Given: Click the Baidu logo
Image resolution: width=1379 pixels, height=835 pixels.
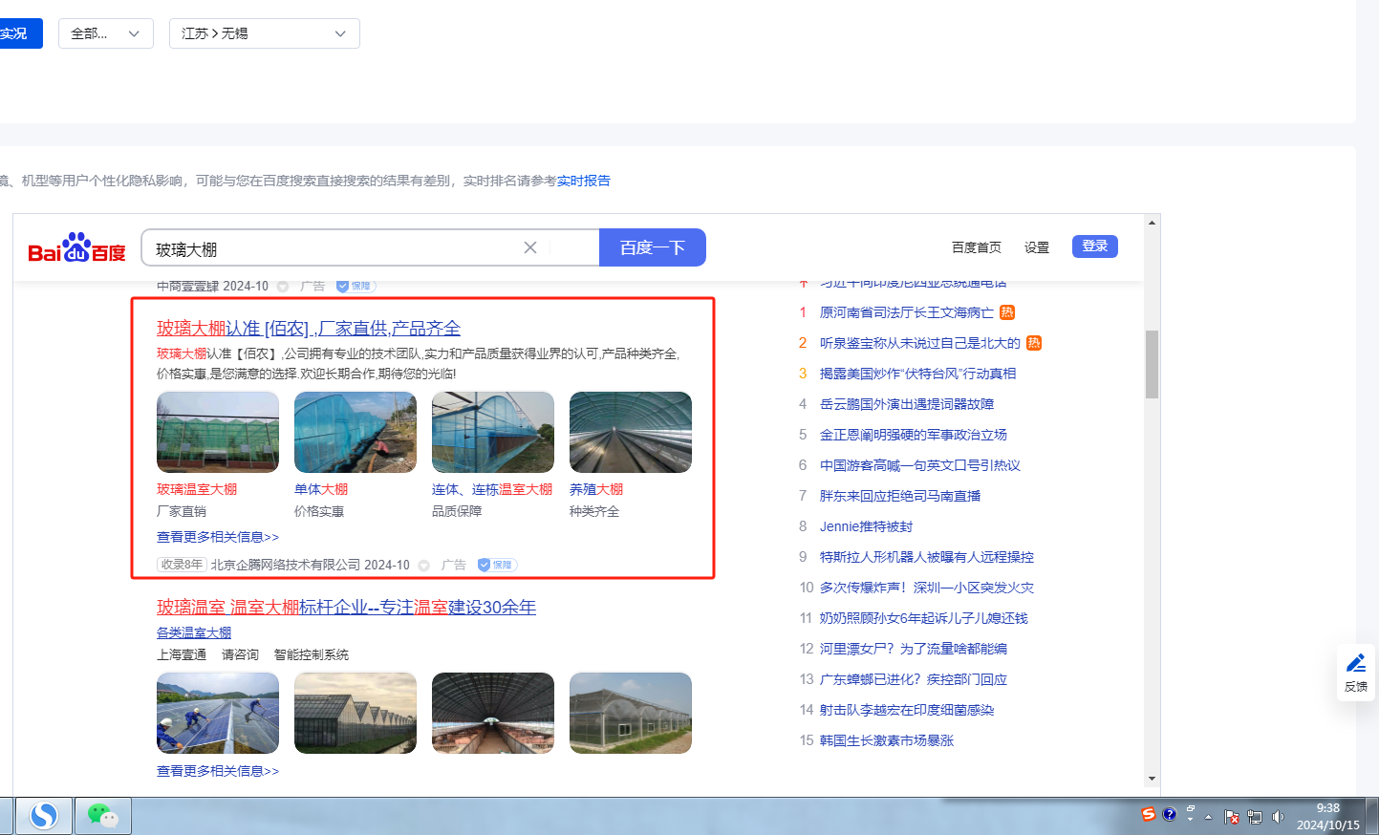Looking at the screenshot, I should point(76,248).
